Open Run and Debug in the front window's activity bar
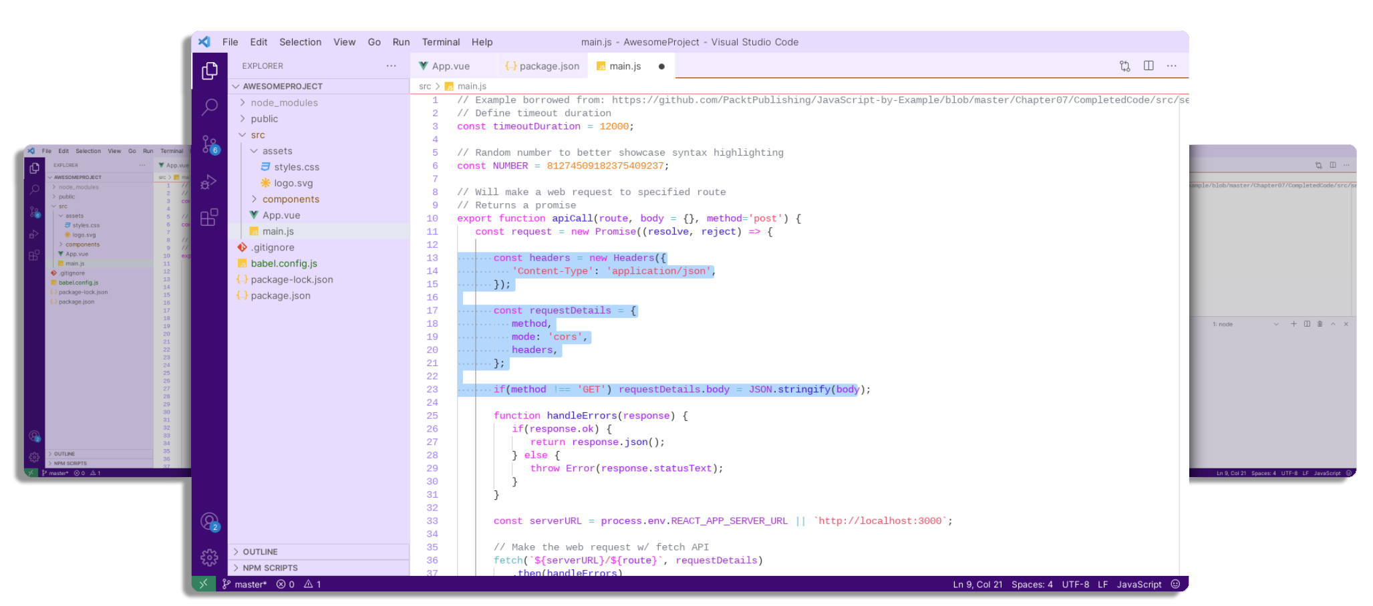This screenshot has width=1373, height=606. click(209, 182)
